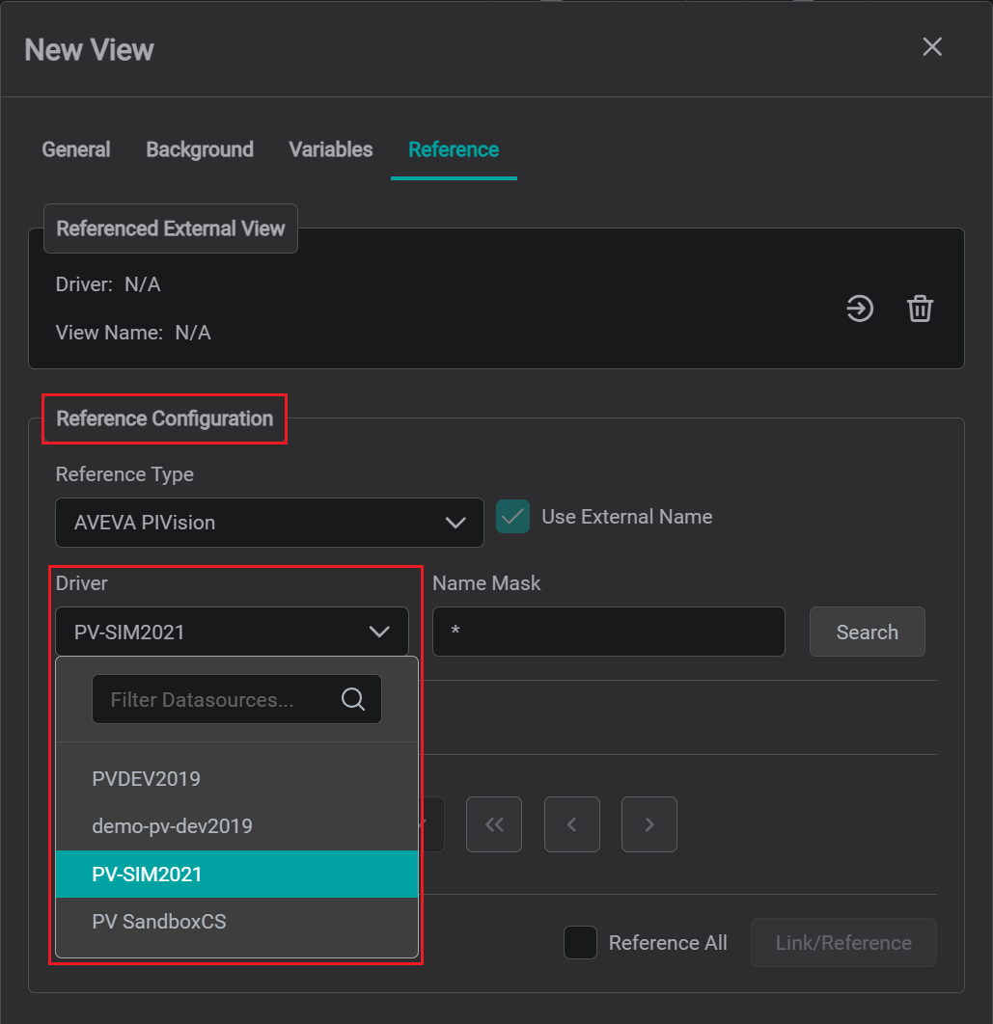Click the Name Mask input field
The height and width of the screenshot is (1024, 993).
click(609, 632)
